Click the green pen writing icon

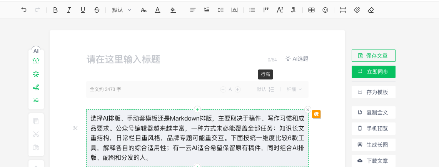pos(36,88)
